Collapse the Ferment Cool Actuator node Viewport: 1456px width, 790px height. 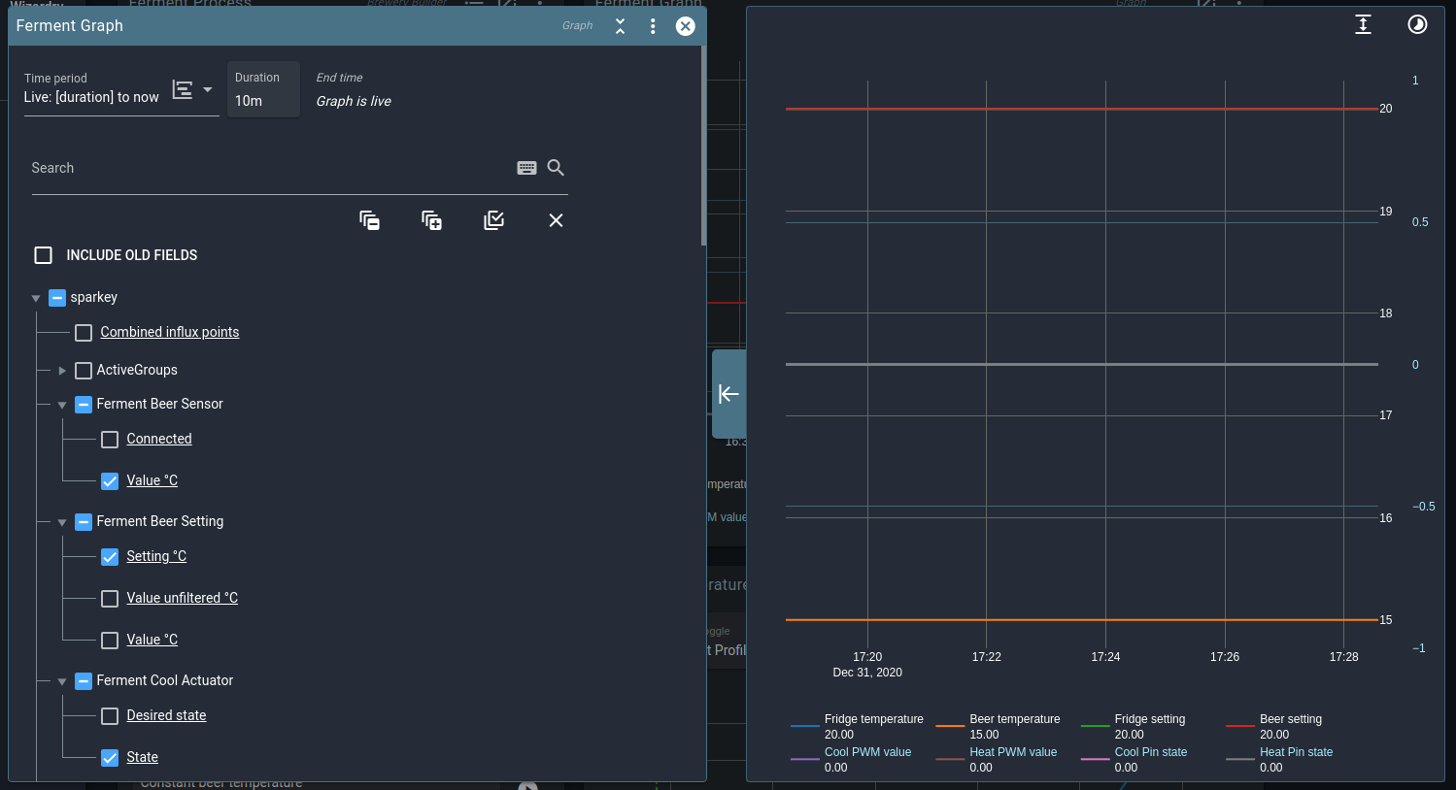coord(62,681)
